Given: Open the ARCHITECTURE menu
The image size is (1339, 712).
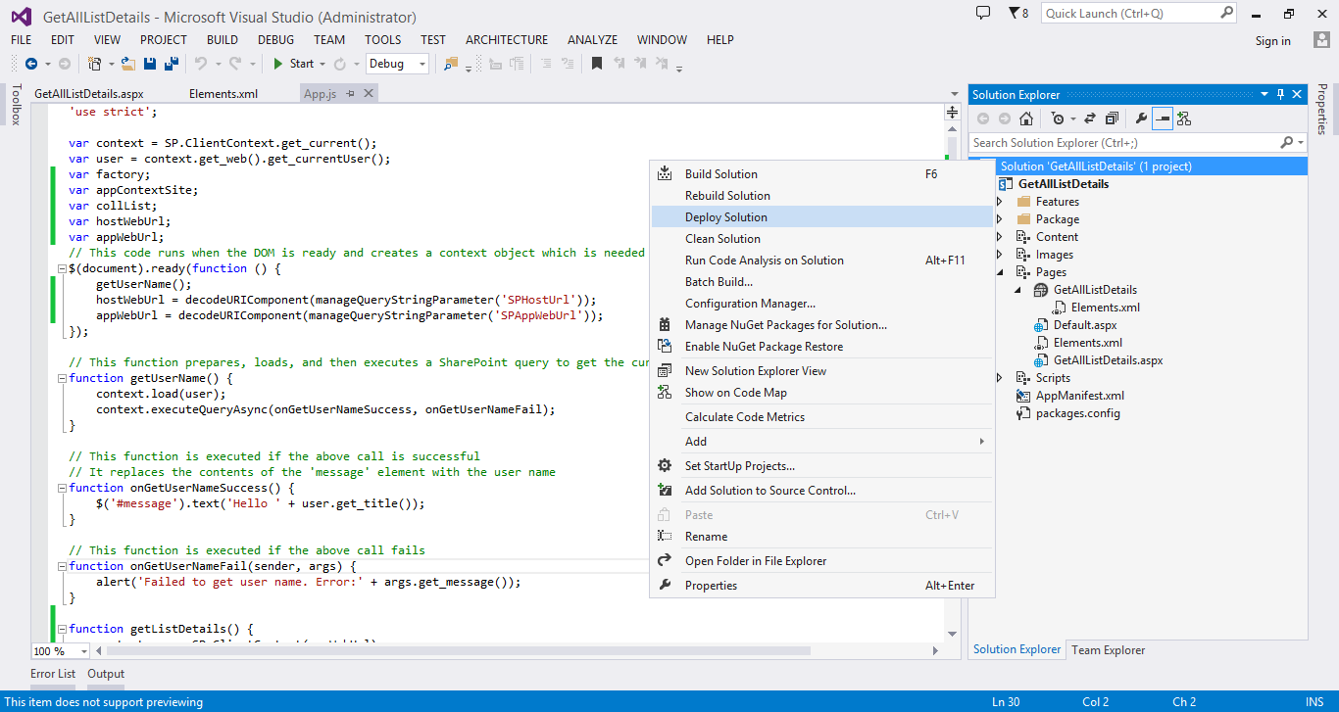Looking at the screenshot, I should (x=507, y=40).
